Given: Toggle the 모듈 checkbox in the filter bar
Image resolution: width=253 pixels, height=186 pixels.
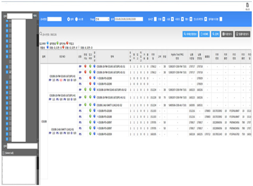Looking at the screenshot, I should coord(164,19).
